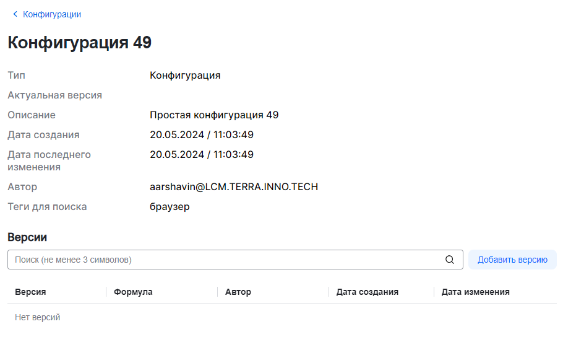Image resolution: width=563 pixels, height=337 pixels.
Task: Click the Дата создания column header
Action: click(367, 292)
